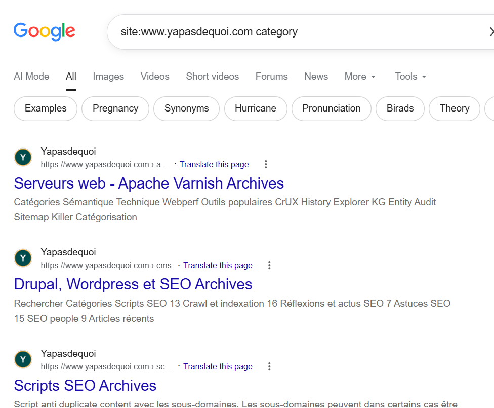
Task: Click Yapasdequoi favicon of third result
Action: click(23, 359)
